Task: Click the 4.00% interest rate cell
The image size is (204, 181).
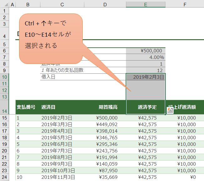Action: click(146, 57)
